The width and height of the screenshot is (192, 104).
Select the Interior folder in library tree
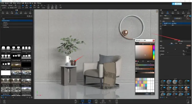5,22
